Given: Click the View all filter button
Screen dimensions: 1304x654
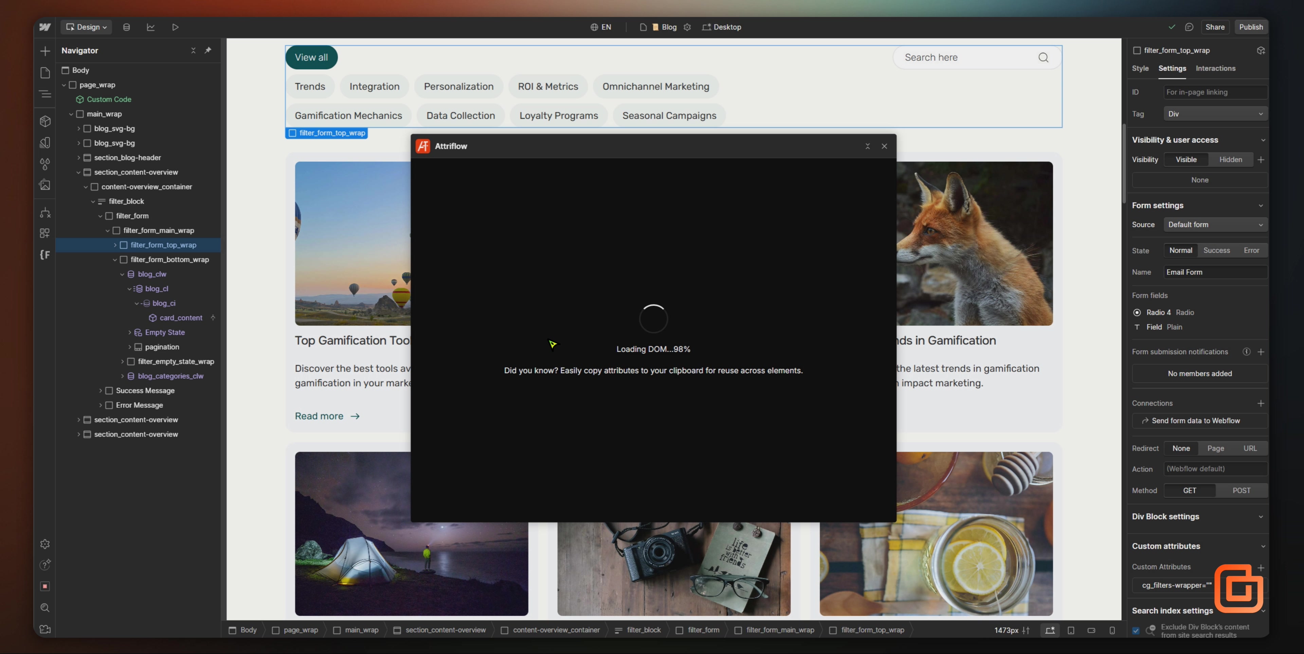Looking at the screenshot, I should [311, 58].
